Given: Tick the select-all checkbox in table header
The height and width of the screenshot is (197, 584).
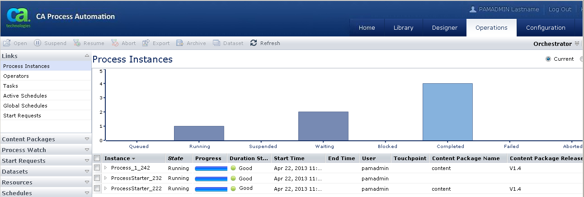Looking at the screenshot, I should pyautogui.click(x=97, y=158).
